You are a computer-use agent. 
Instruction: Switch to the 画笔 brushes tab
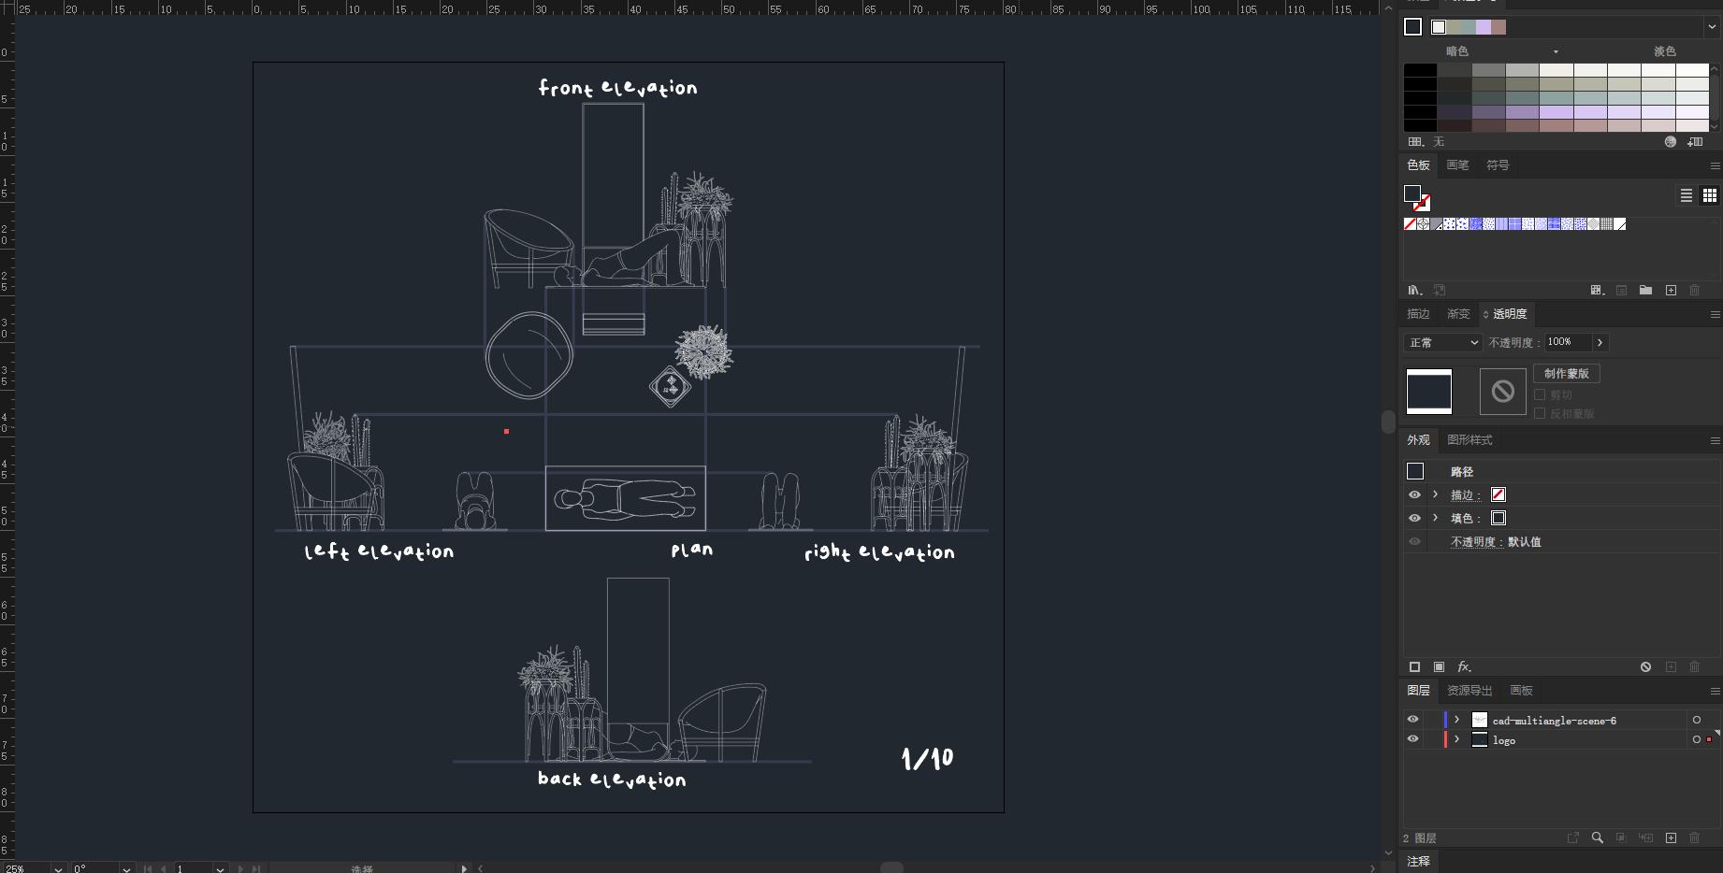[1456, 165]
